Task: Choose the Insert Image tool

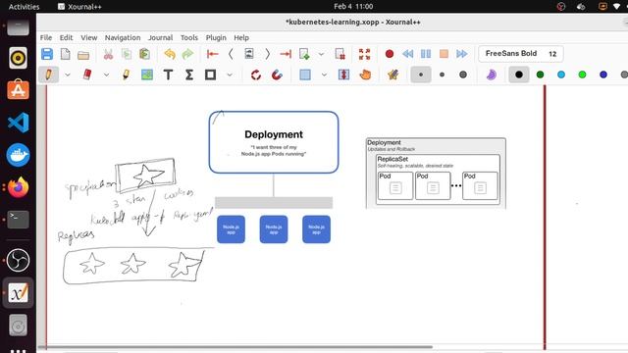Action: 147,75
